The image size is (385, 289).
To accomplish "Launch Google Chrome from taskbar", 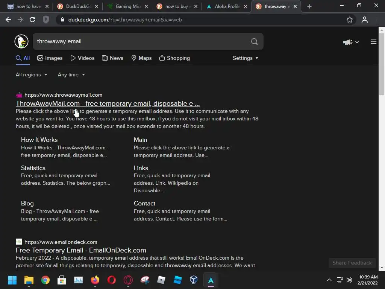I will (x=45, y=280).
